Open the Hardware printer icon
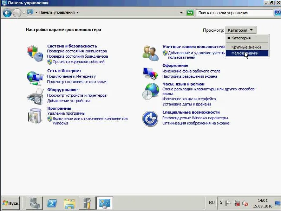281x211 pixels. point(35,96)
